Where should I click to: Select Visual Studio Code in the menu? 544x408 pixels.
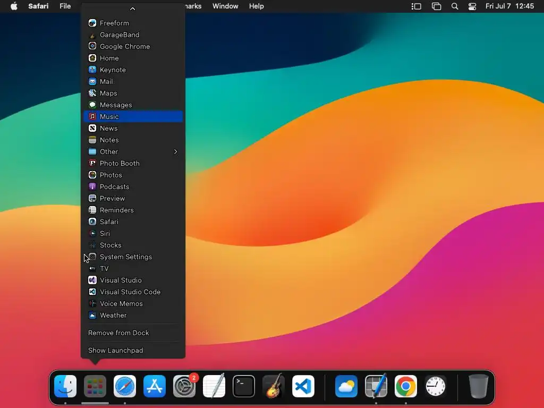[x=133, y=292]
